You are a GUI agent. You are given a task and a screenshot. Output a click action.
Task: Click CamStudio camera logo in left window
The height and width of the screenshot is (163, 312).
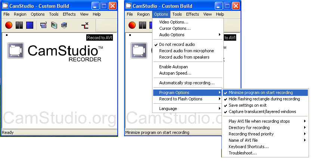[16, 50]
